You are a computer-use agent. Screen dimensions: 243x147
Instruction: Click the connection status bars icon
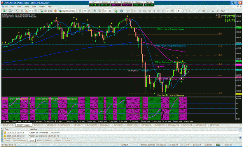tap(218, 145)
